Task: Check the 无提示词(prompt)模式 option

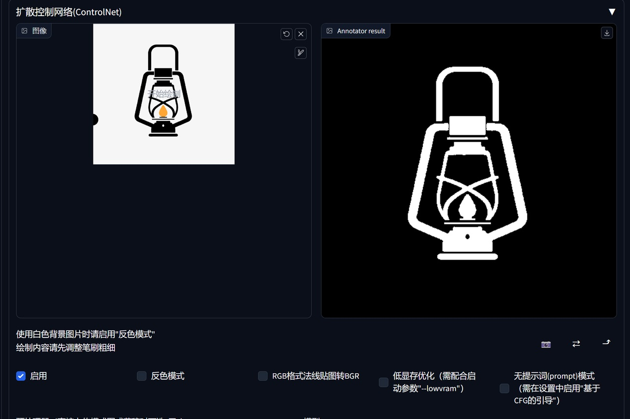Action: [x=504, y=389]
